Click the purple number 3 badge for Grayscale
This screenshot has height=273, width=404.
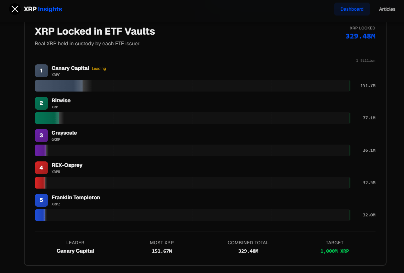point(41,135)
